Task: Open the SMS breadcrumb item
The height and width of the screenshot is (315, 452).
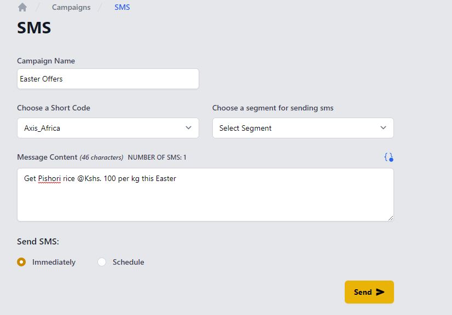Action: point(122,7)
